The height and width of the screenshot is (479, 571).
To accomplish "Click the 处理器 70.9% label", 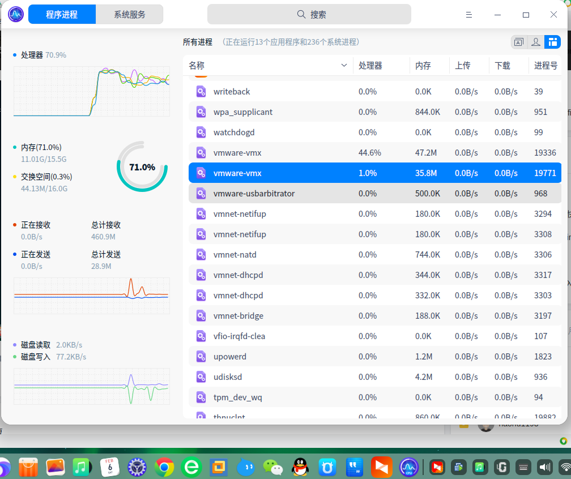I will tap(43, 55).
